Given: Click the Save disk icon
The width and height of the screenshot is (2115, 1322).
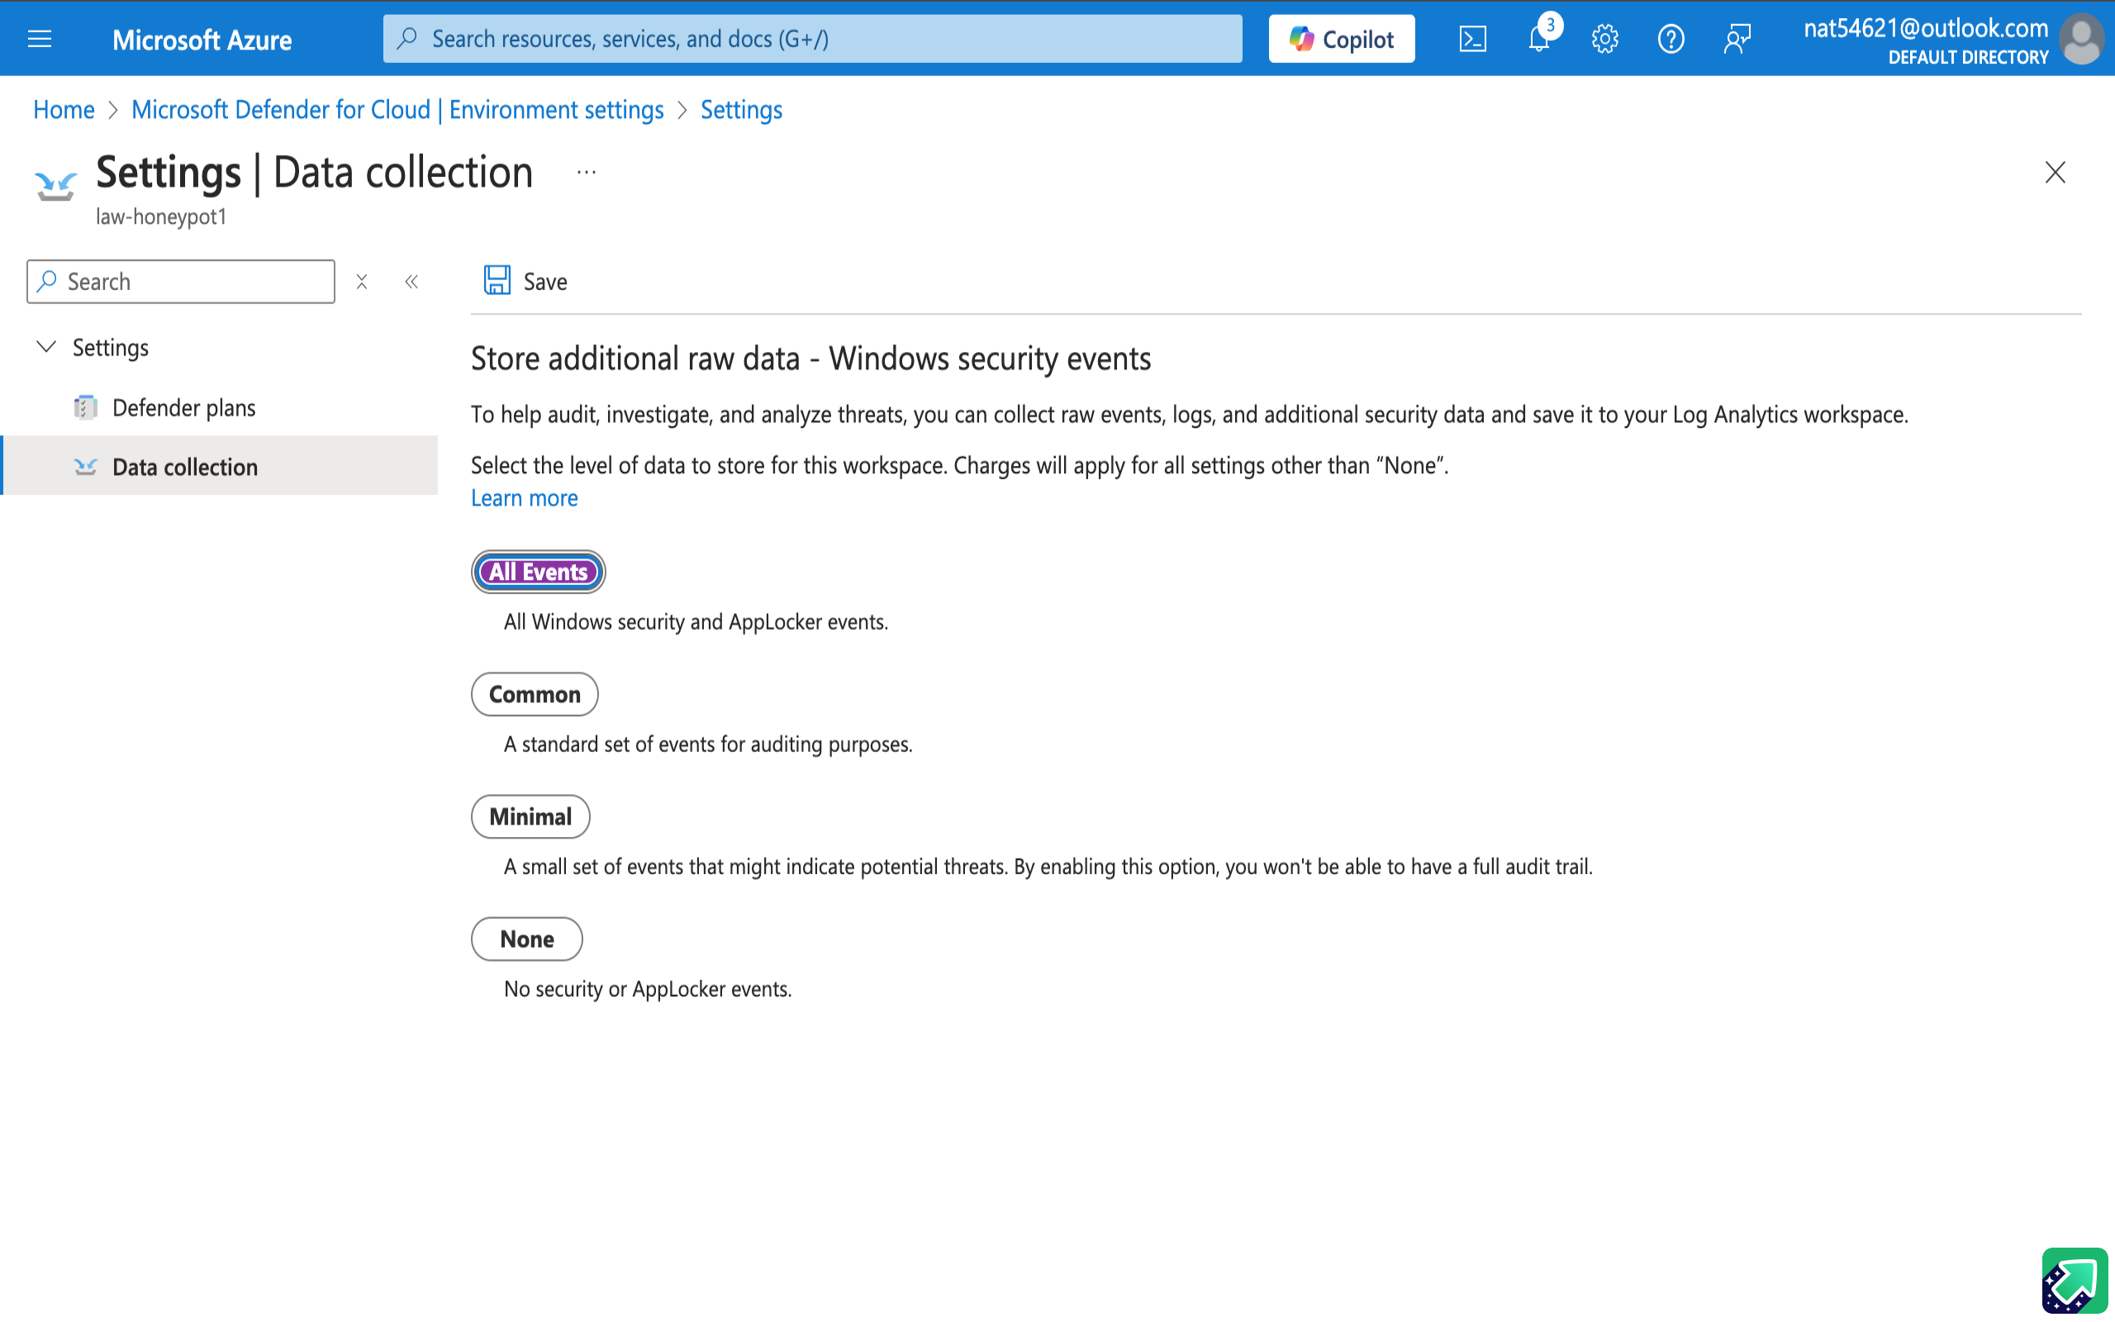Looking at the screenshot, I should pos(497,281).
